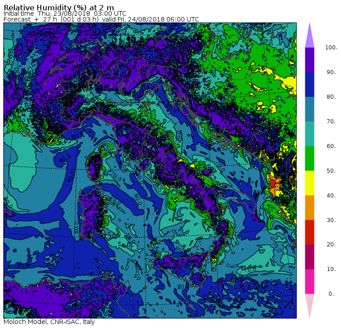Click the 20-30% red legend band
341x328 pixels.
pyautogui.click(x=310, y=232)
